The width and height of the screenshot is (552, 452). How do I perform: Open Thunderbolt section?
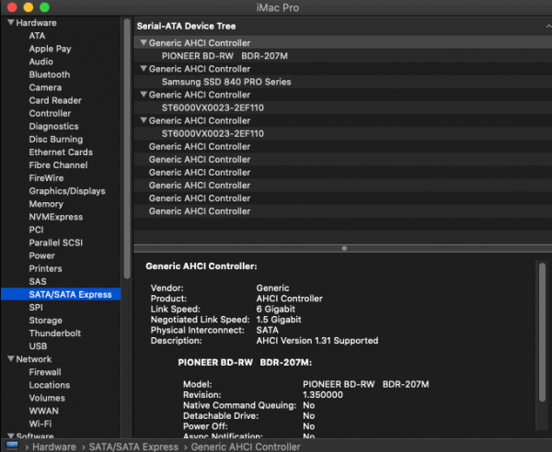54,333
